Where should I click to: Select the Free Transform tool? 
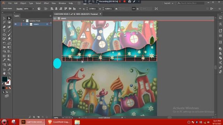pyautogui.click(x=9, y=47)
